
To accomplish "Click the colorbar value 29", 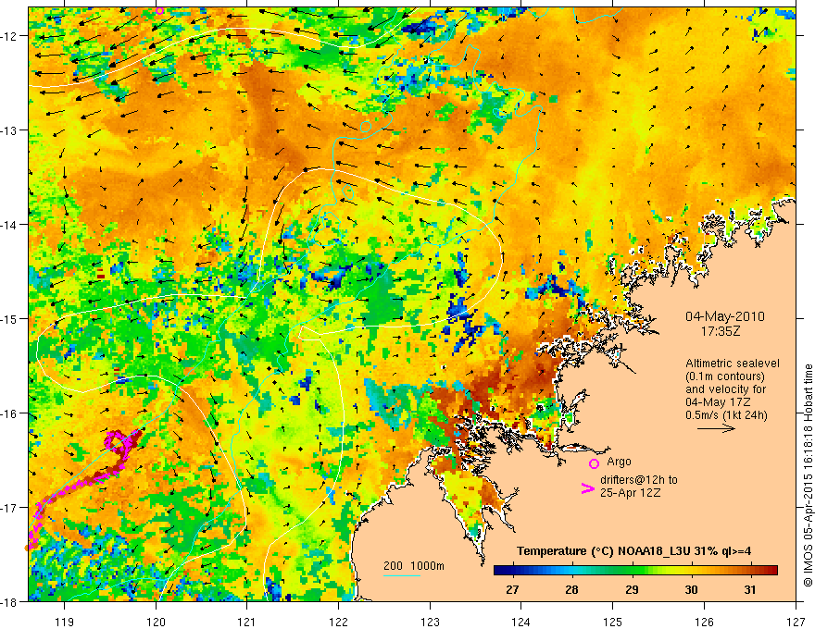I will (632, 589).
